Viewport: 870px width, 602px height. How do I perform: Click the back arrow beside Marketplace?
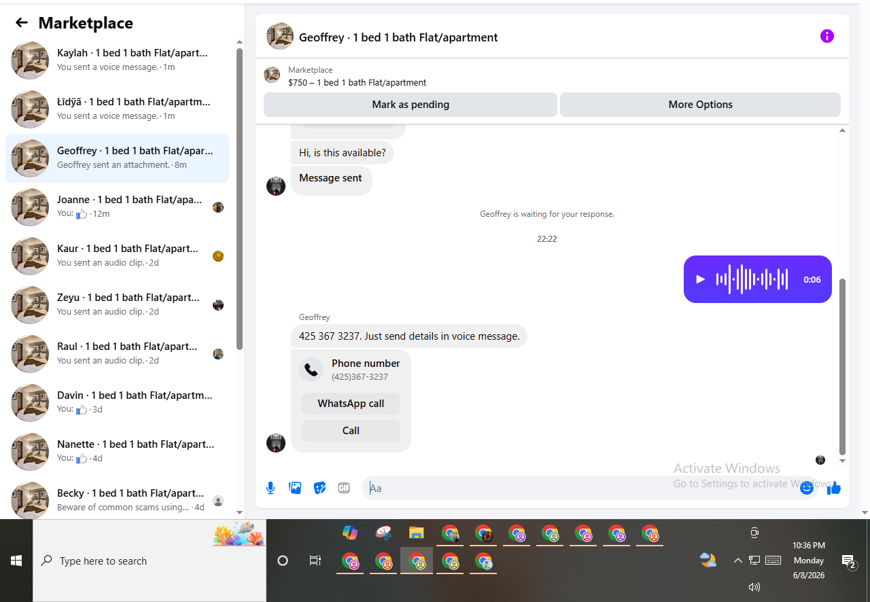(x=22, y=23)
